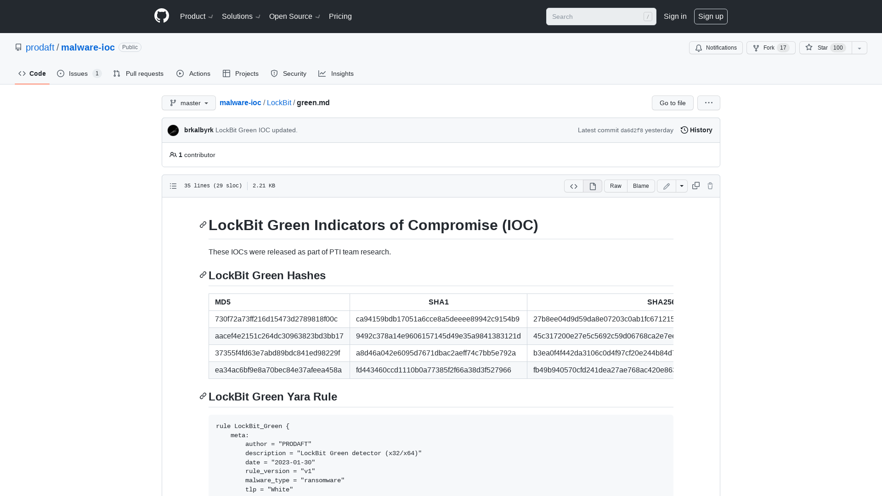The height and width of the screenshot is (496, 882).
Task: Select MD5 hash 37355f4fd63e7abd89bdc841ed98229f
Action: [x=277, y=353]
